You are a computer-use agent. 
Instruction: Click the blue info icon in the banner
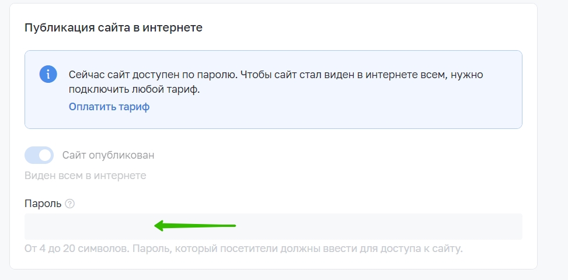48,75
